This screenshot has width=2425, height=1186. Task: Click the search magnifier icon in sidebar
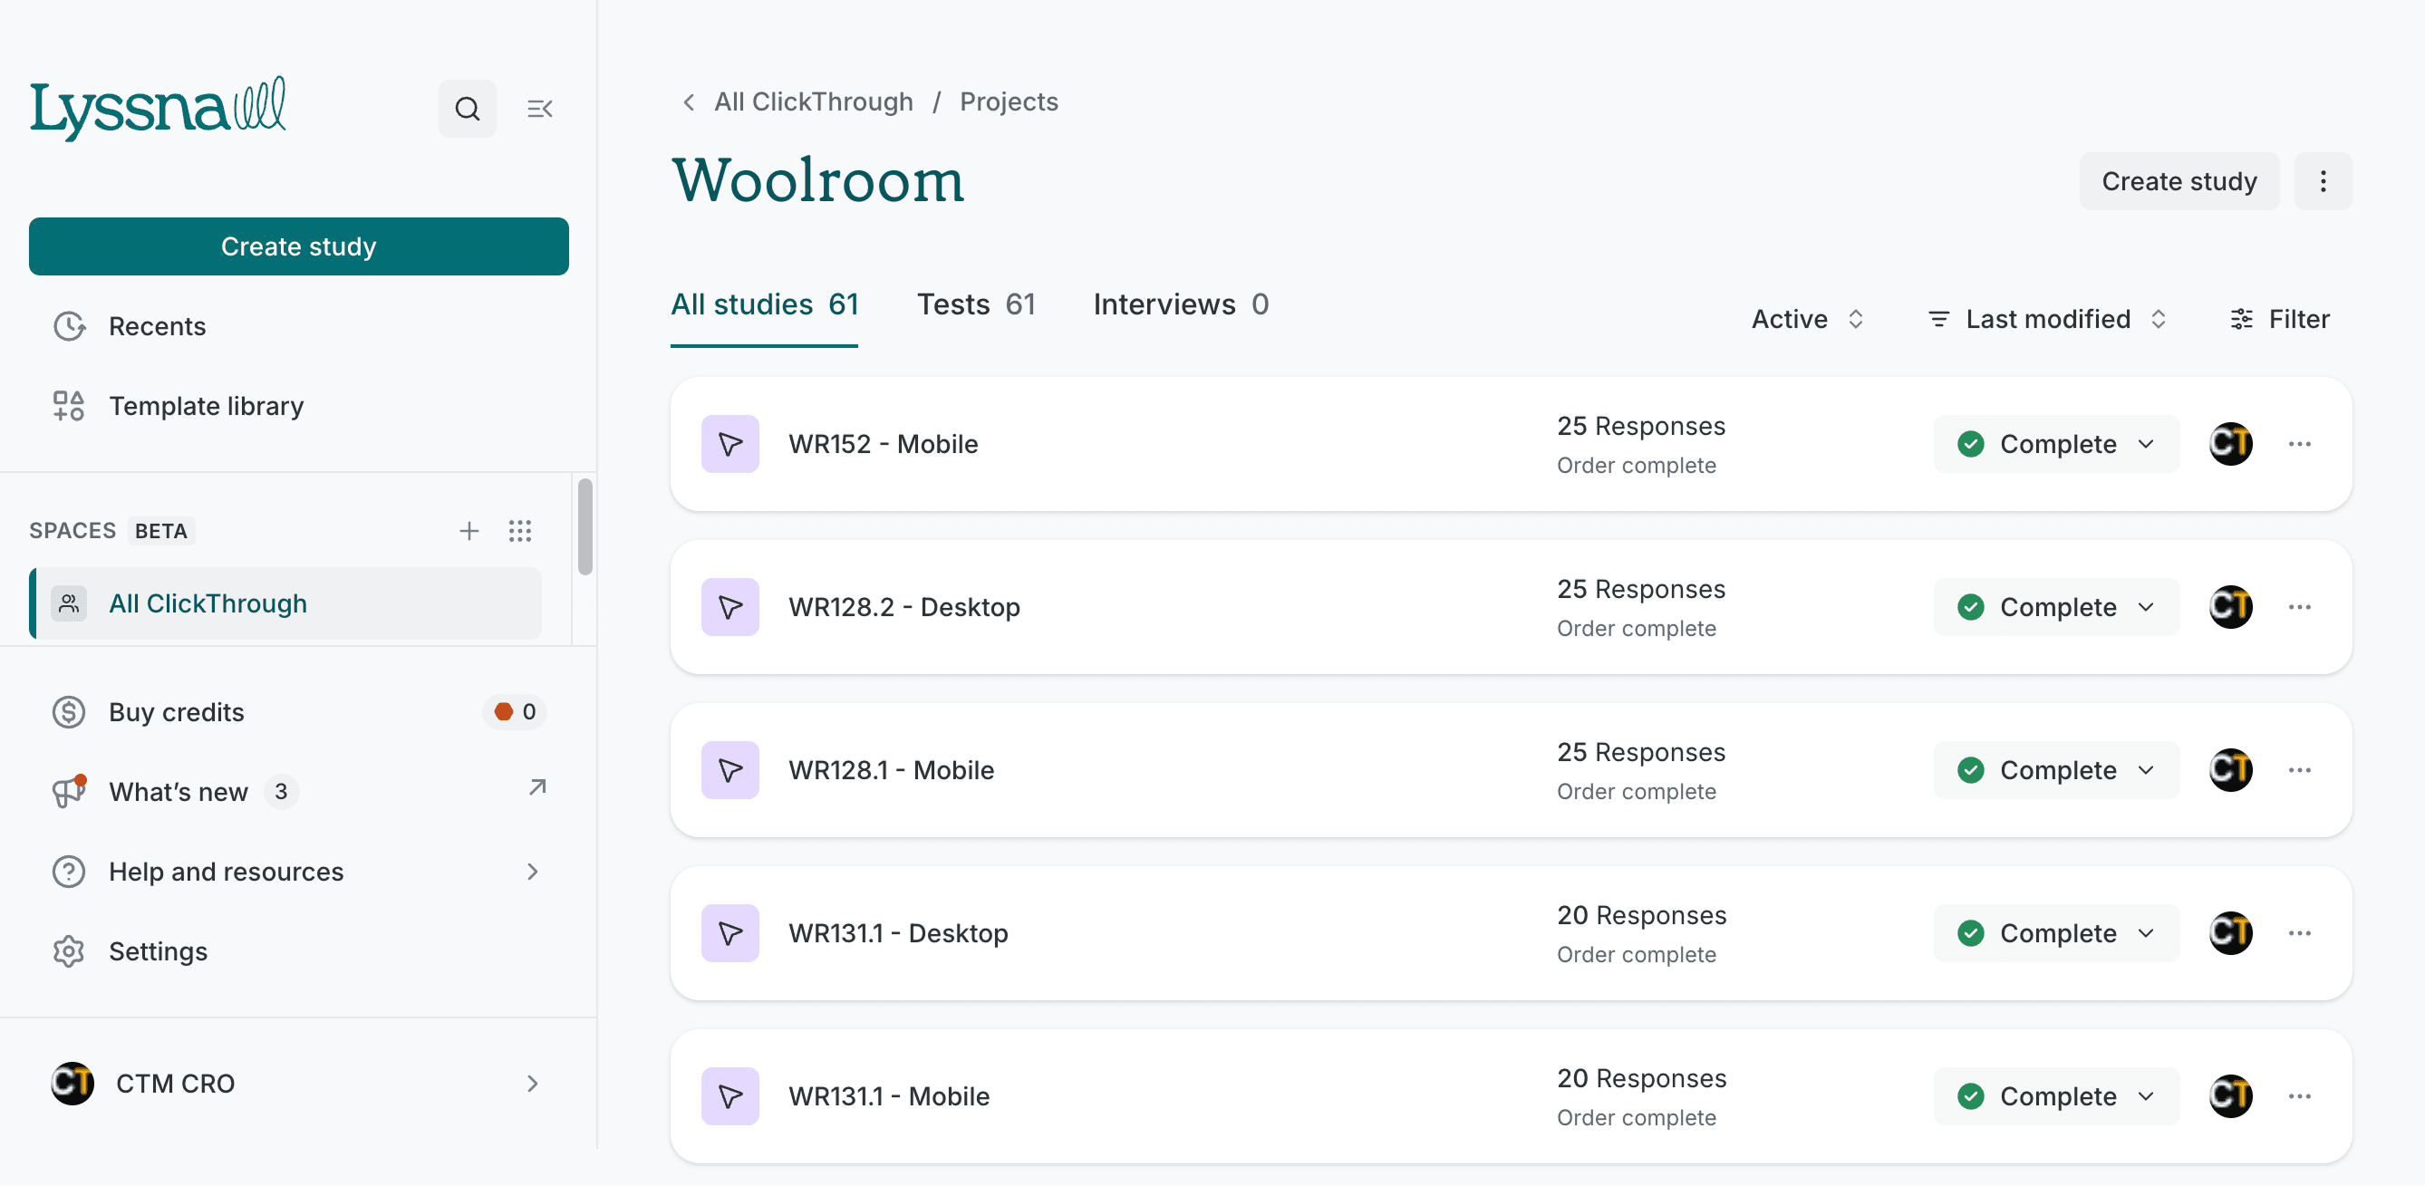pyautogui.click(x=467, y=110)
